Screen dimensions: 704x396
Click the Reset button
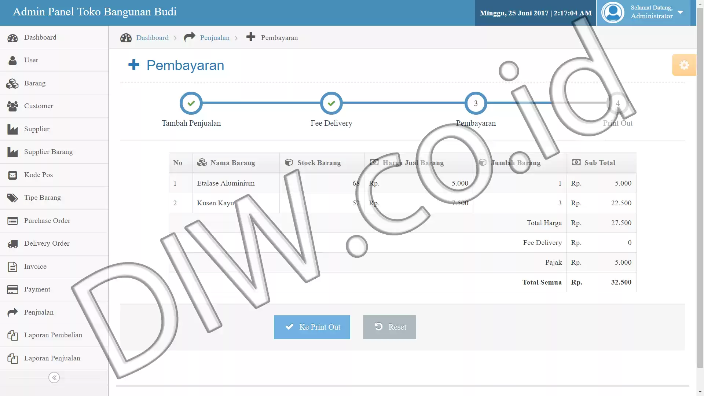coord(389,327)
